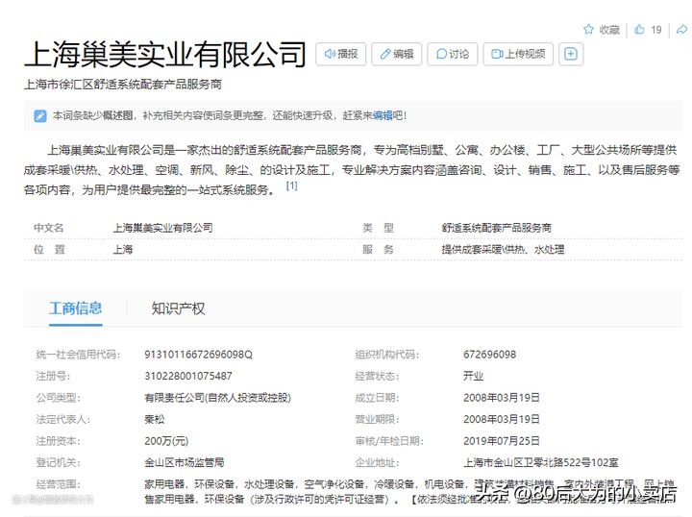Open reference footnote [1]
The image size is (692, 517).
[x=292, y=185]
